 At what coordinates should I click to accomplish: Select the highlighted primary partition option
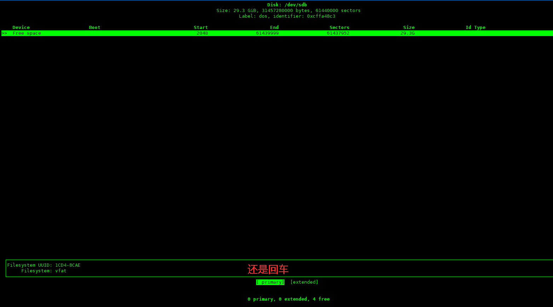(270, 282)
